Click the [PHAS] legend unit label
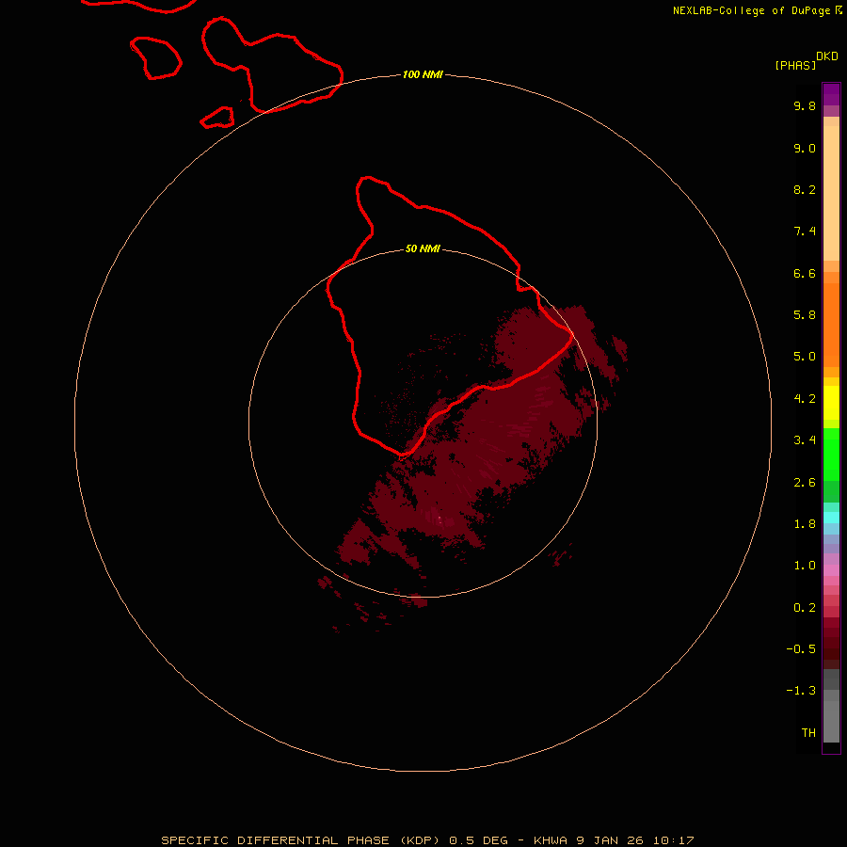The width and height of the screenshot is (847, 847). [x=795, y=65]
